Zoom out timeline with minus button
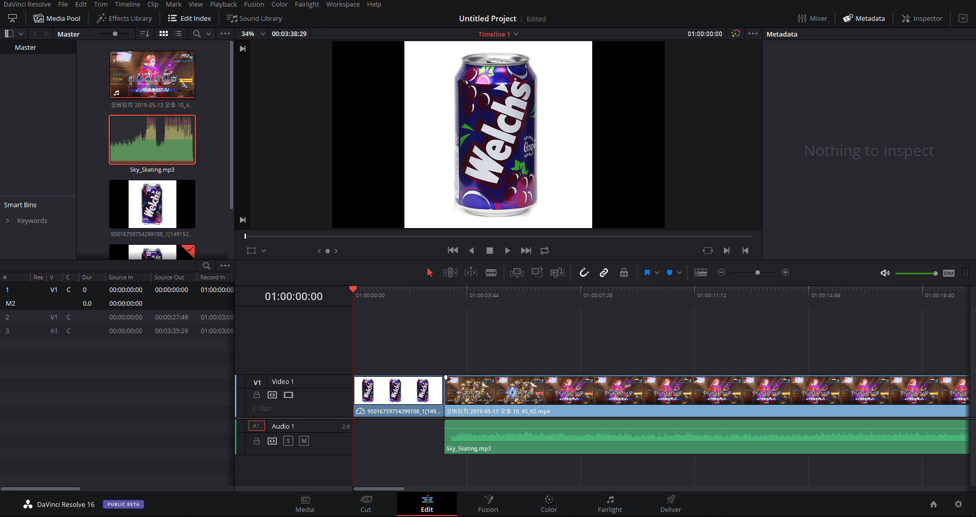Viewport: 976px width, 517px height. click(721, 273)
